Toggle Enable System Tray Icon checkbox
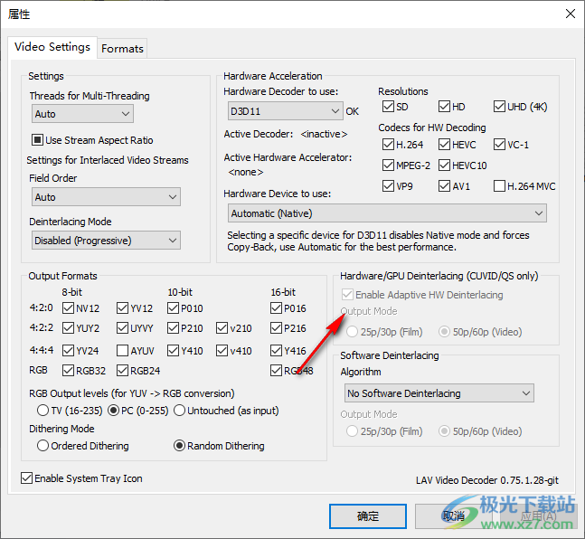The width and height of the screenshot is (585, 539). point(26,478)
